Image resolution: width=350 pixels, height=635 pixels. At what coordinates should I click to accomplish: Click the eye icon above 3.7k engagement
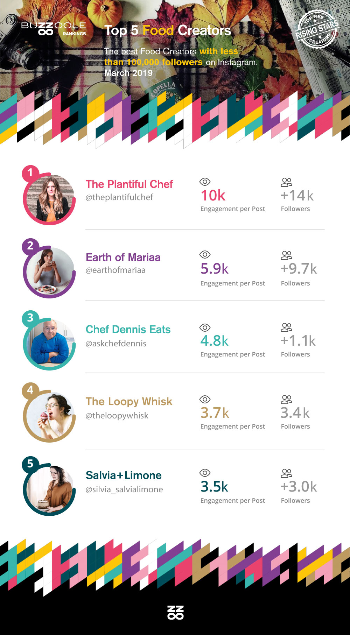point(205,399)
